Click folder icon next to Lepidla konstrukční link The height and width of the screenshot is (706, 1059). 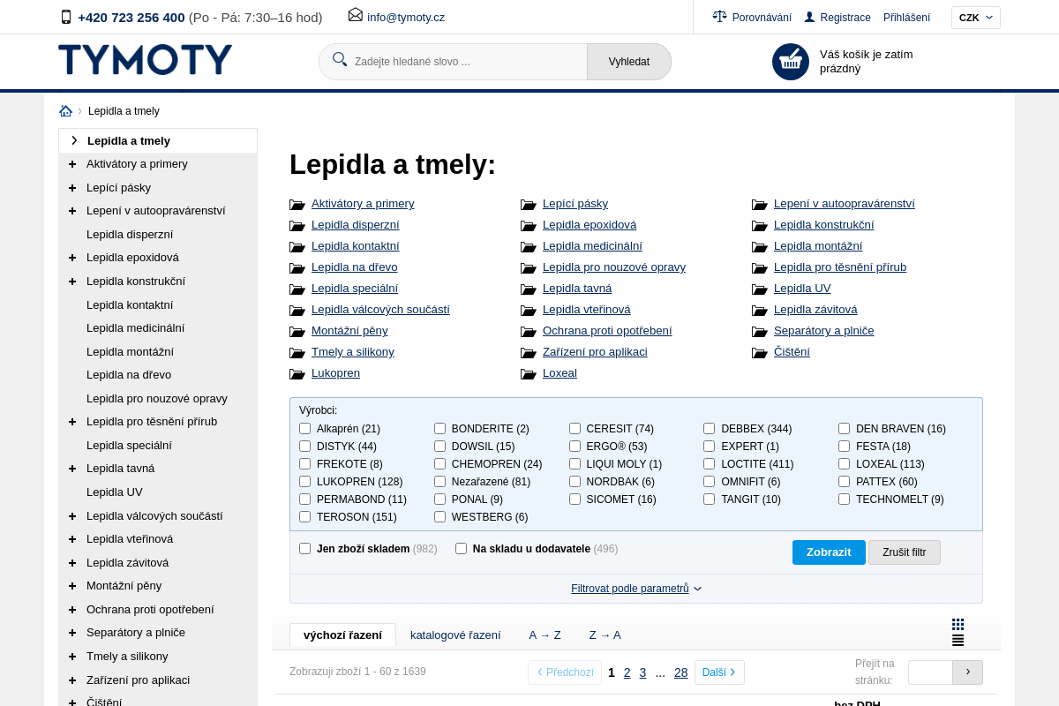759,226
